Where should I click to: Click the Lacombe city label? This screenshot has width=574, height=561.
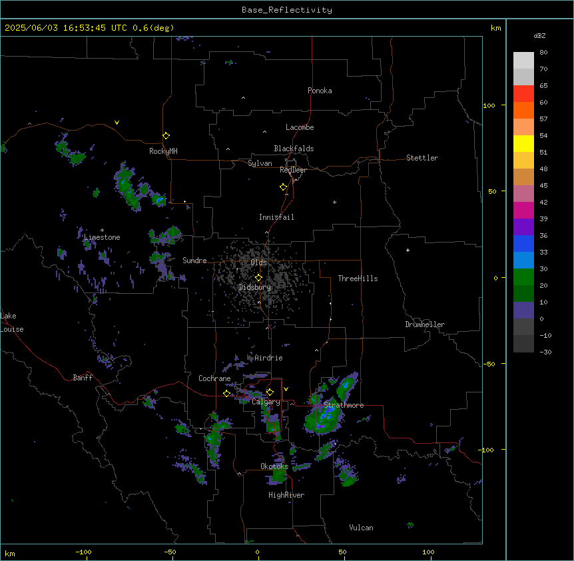(300, 127)
